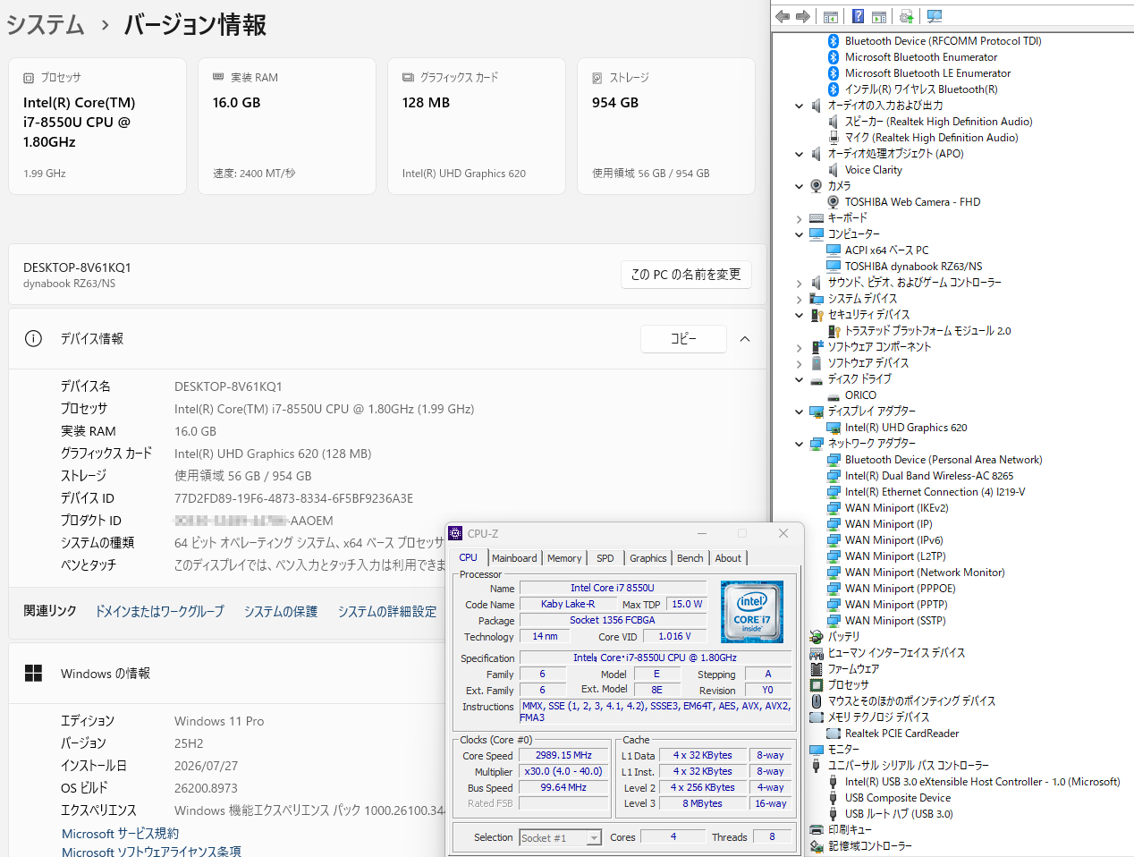The height and width of the screenshot is (857, 1134).
Task: Select the Voice Clarity device
Action: pos(873,170)
